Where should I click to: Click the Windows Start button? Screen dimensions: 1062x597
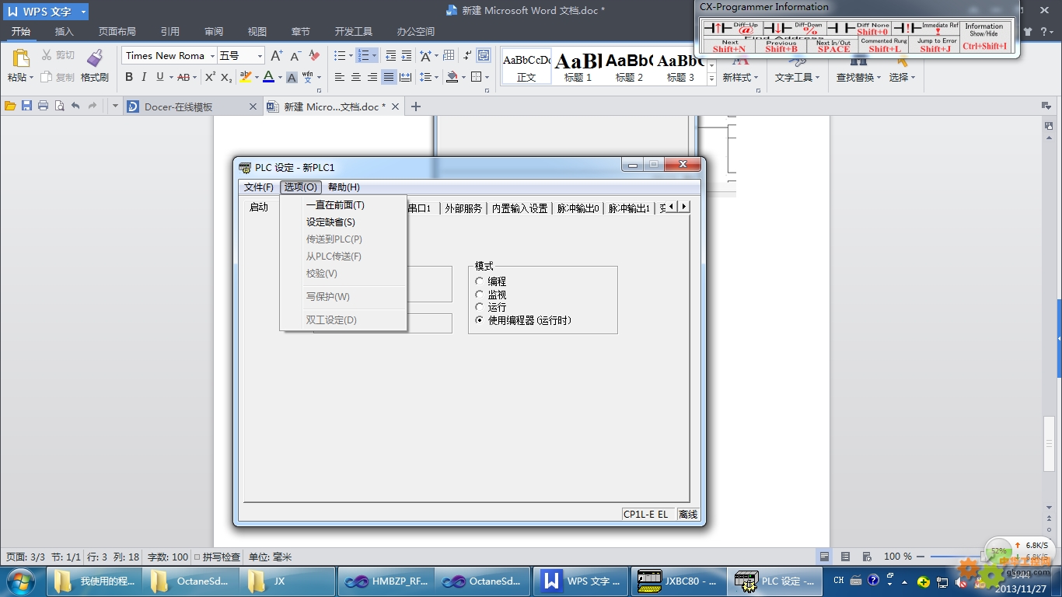(x=19, y=581)
